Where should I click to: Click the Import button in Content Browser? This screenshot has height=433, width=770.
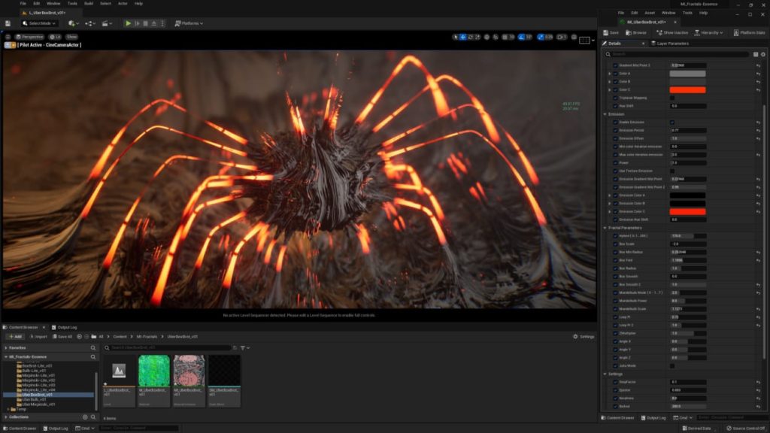(x=38, y=337)
